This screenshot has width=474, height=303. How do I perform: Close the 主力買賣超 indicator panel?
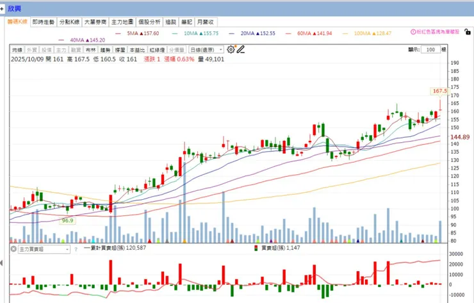coord(13,249)
